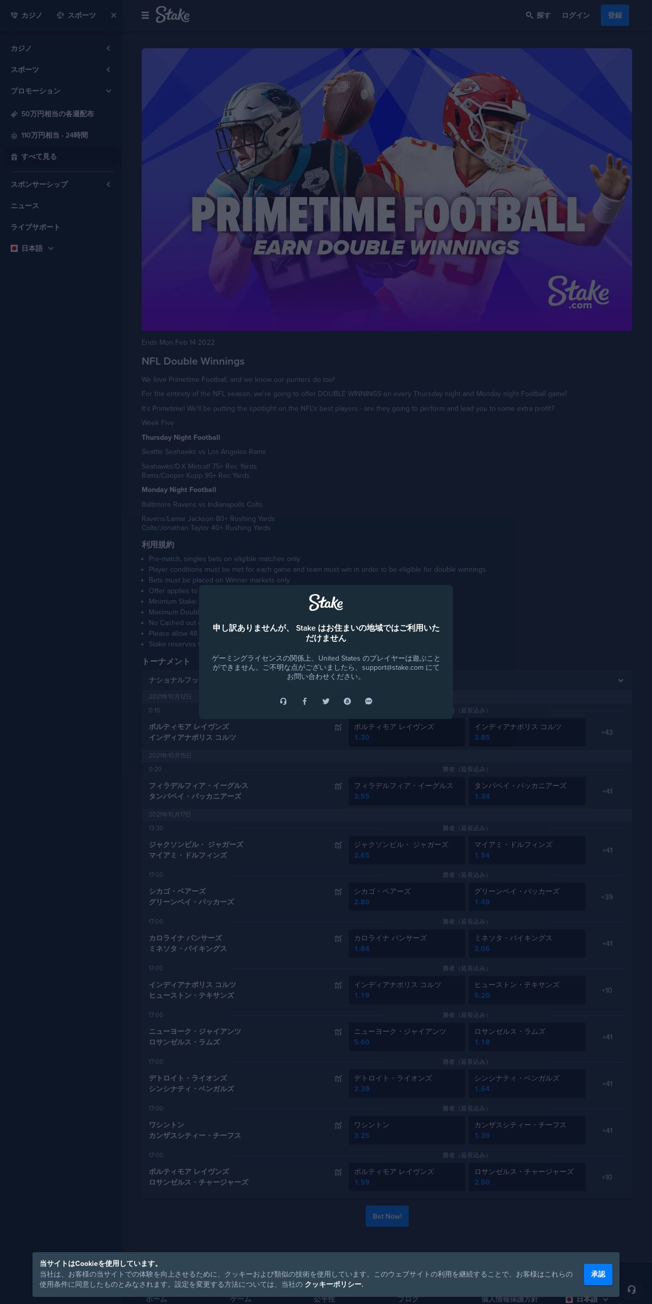
Task: Bet on ニューヨーク・ジャイアンツ at 5.60
Action: click(407, 1037)
